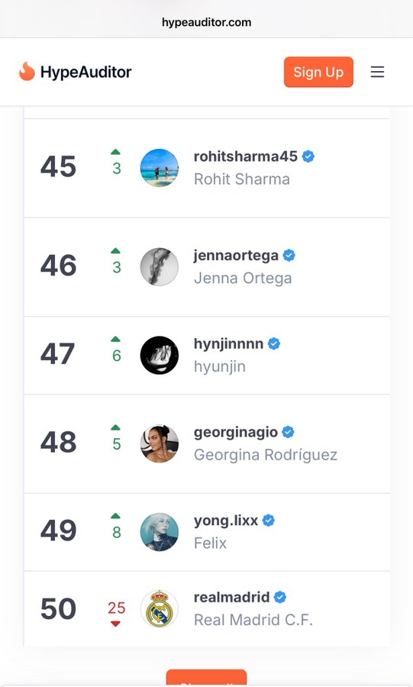The width and height of the screenshot is (413, 687).
Task: Click partially visible orange button at bottom
Action: click(x=206, y=677)
